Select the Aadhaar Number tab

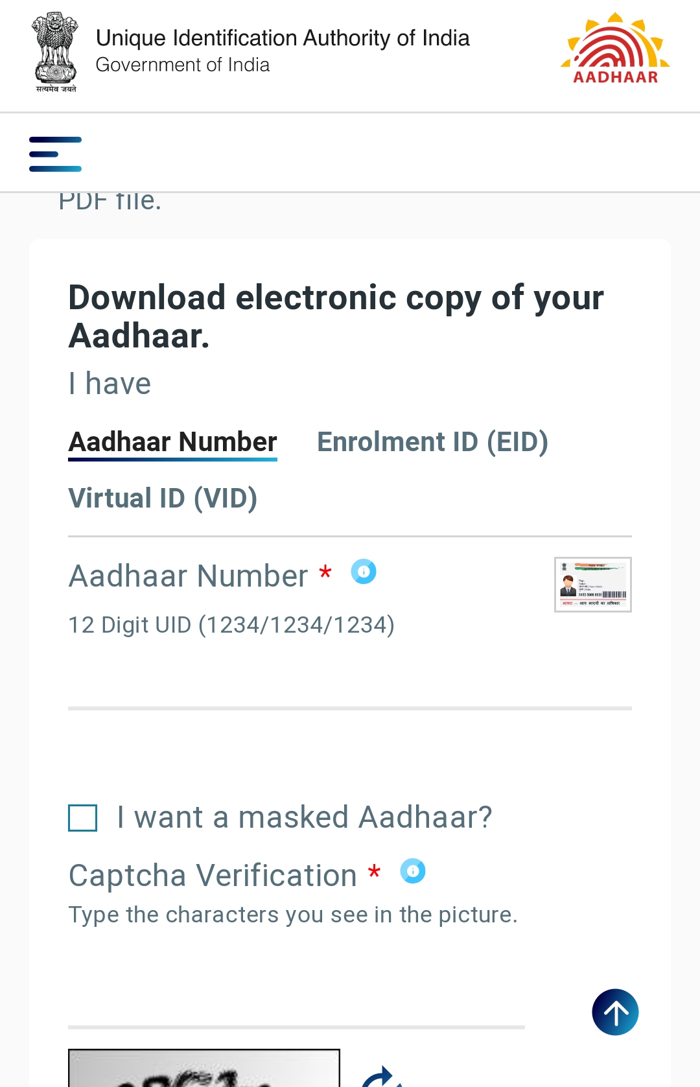pyautogui.click(x=172, y=441)
